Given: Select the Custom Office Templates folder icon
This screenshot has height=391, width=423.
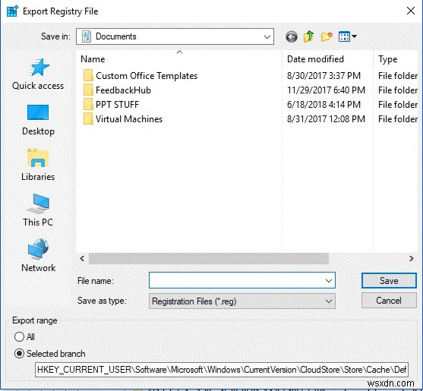Looking at the screenshot, I should (x=88, y=75).
